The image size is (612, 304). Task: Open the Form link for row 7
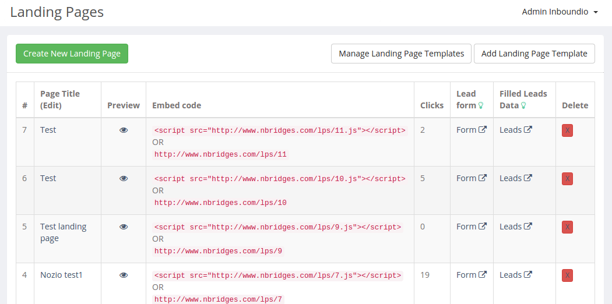pos(471,130)
